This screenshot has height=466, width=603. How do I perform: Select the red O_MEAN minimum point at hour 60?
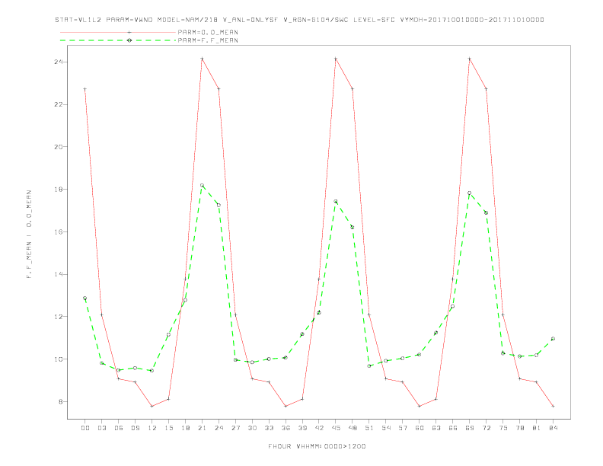point(420,406)
